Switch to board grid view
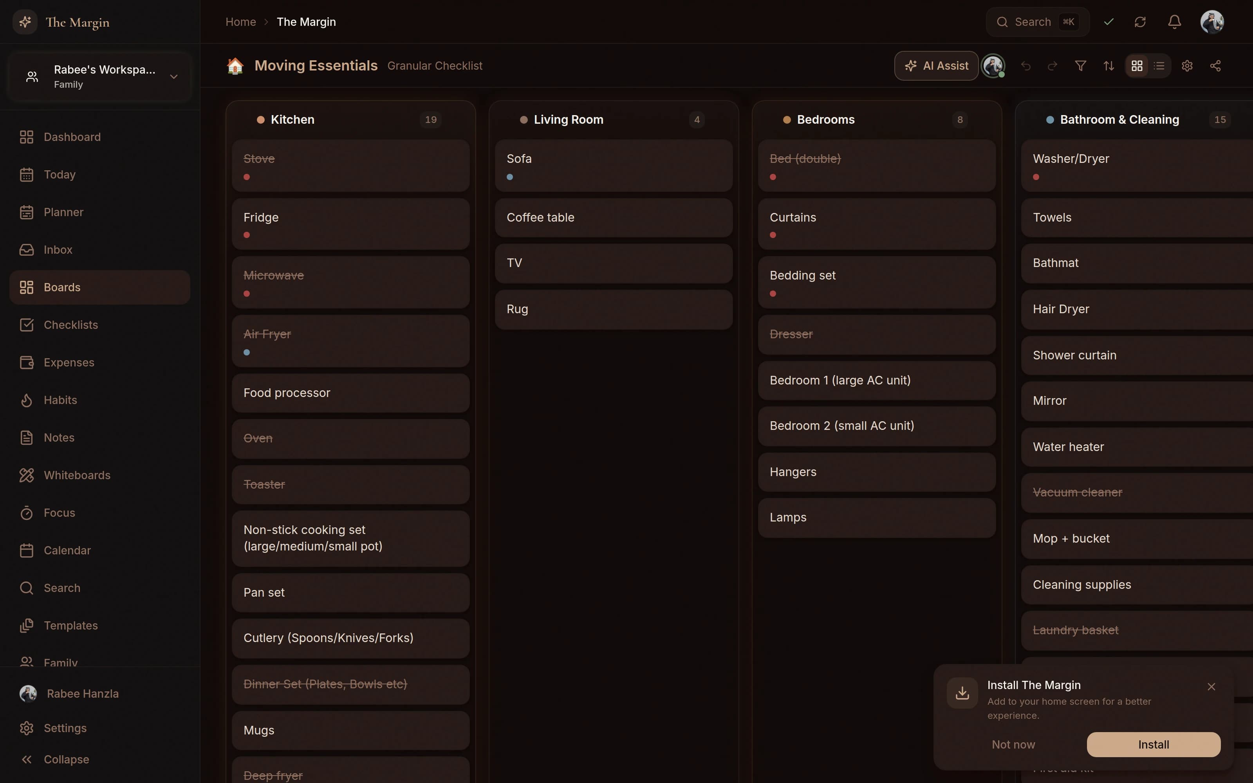Image resolution: width=1253 pixels, height=783 pixels. pos(1137,66)
